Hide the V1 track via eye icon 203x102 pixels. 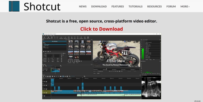pos(45,93)
